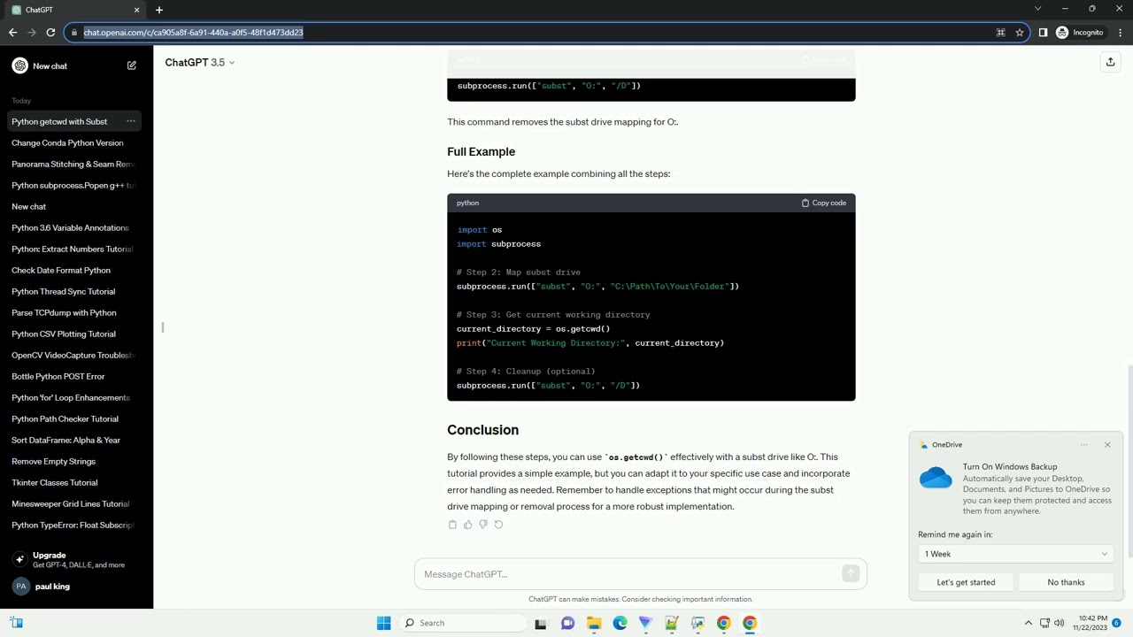Screen dimensions: 1133x637
Task: Open Python subprocess.Popen g++ chat
Action: click(74, 185)
